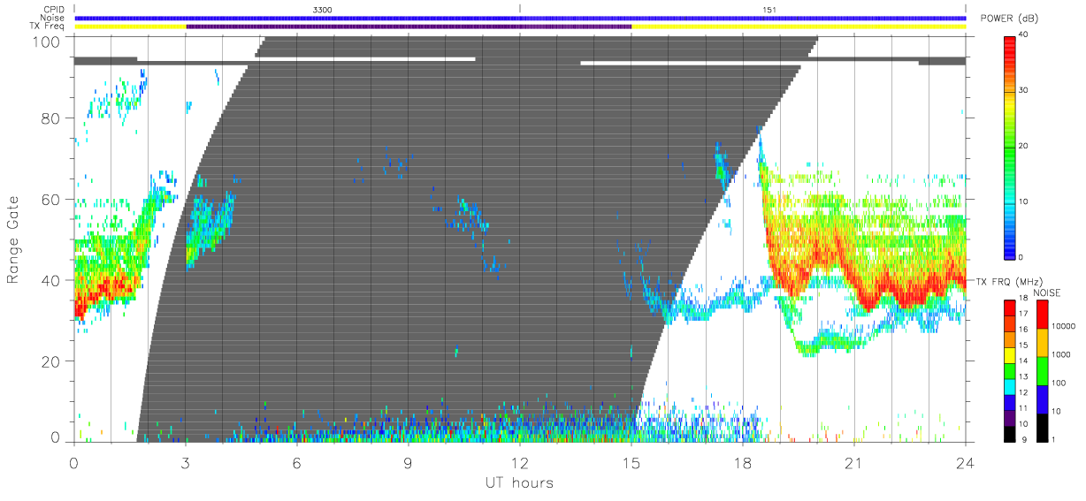Screen dimensions: 1086x501
Task: Click the '24' tick on UT hours axis
Action: 966,462
